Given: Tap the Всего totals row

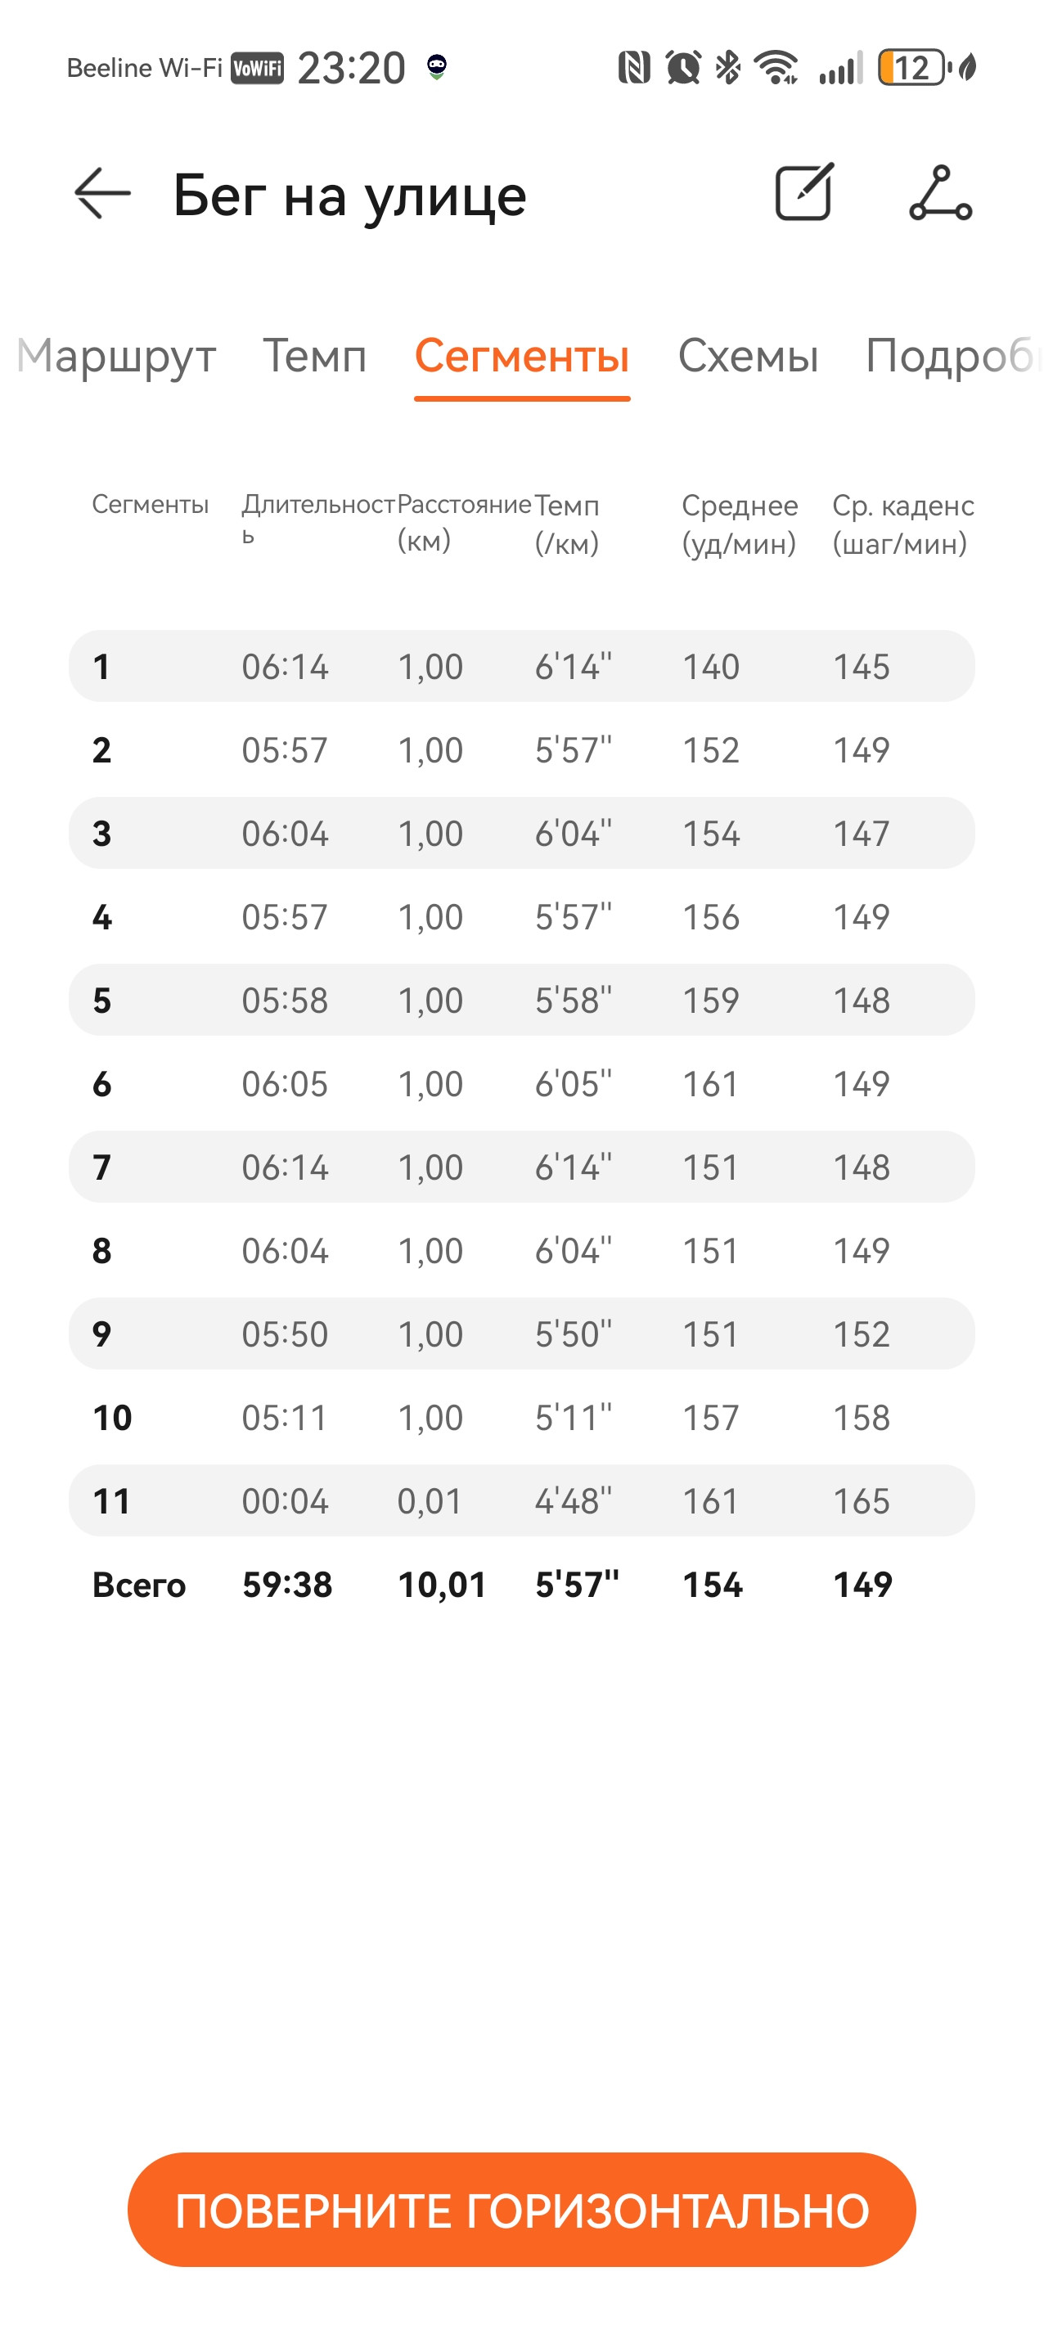Looking at the screenshot, I should tap(522, 1585).
